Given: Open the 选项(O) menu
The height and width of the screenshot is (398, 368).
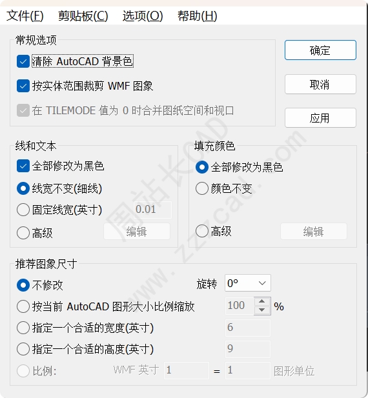Looking at the screenshot, I should coord(143,16).
